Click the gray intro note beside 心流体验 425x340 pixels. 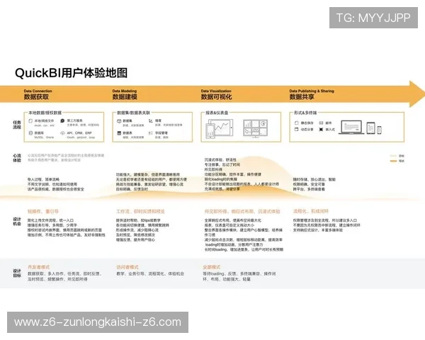[x=66, y=158]
